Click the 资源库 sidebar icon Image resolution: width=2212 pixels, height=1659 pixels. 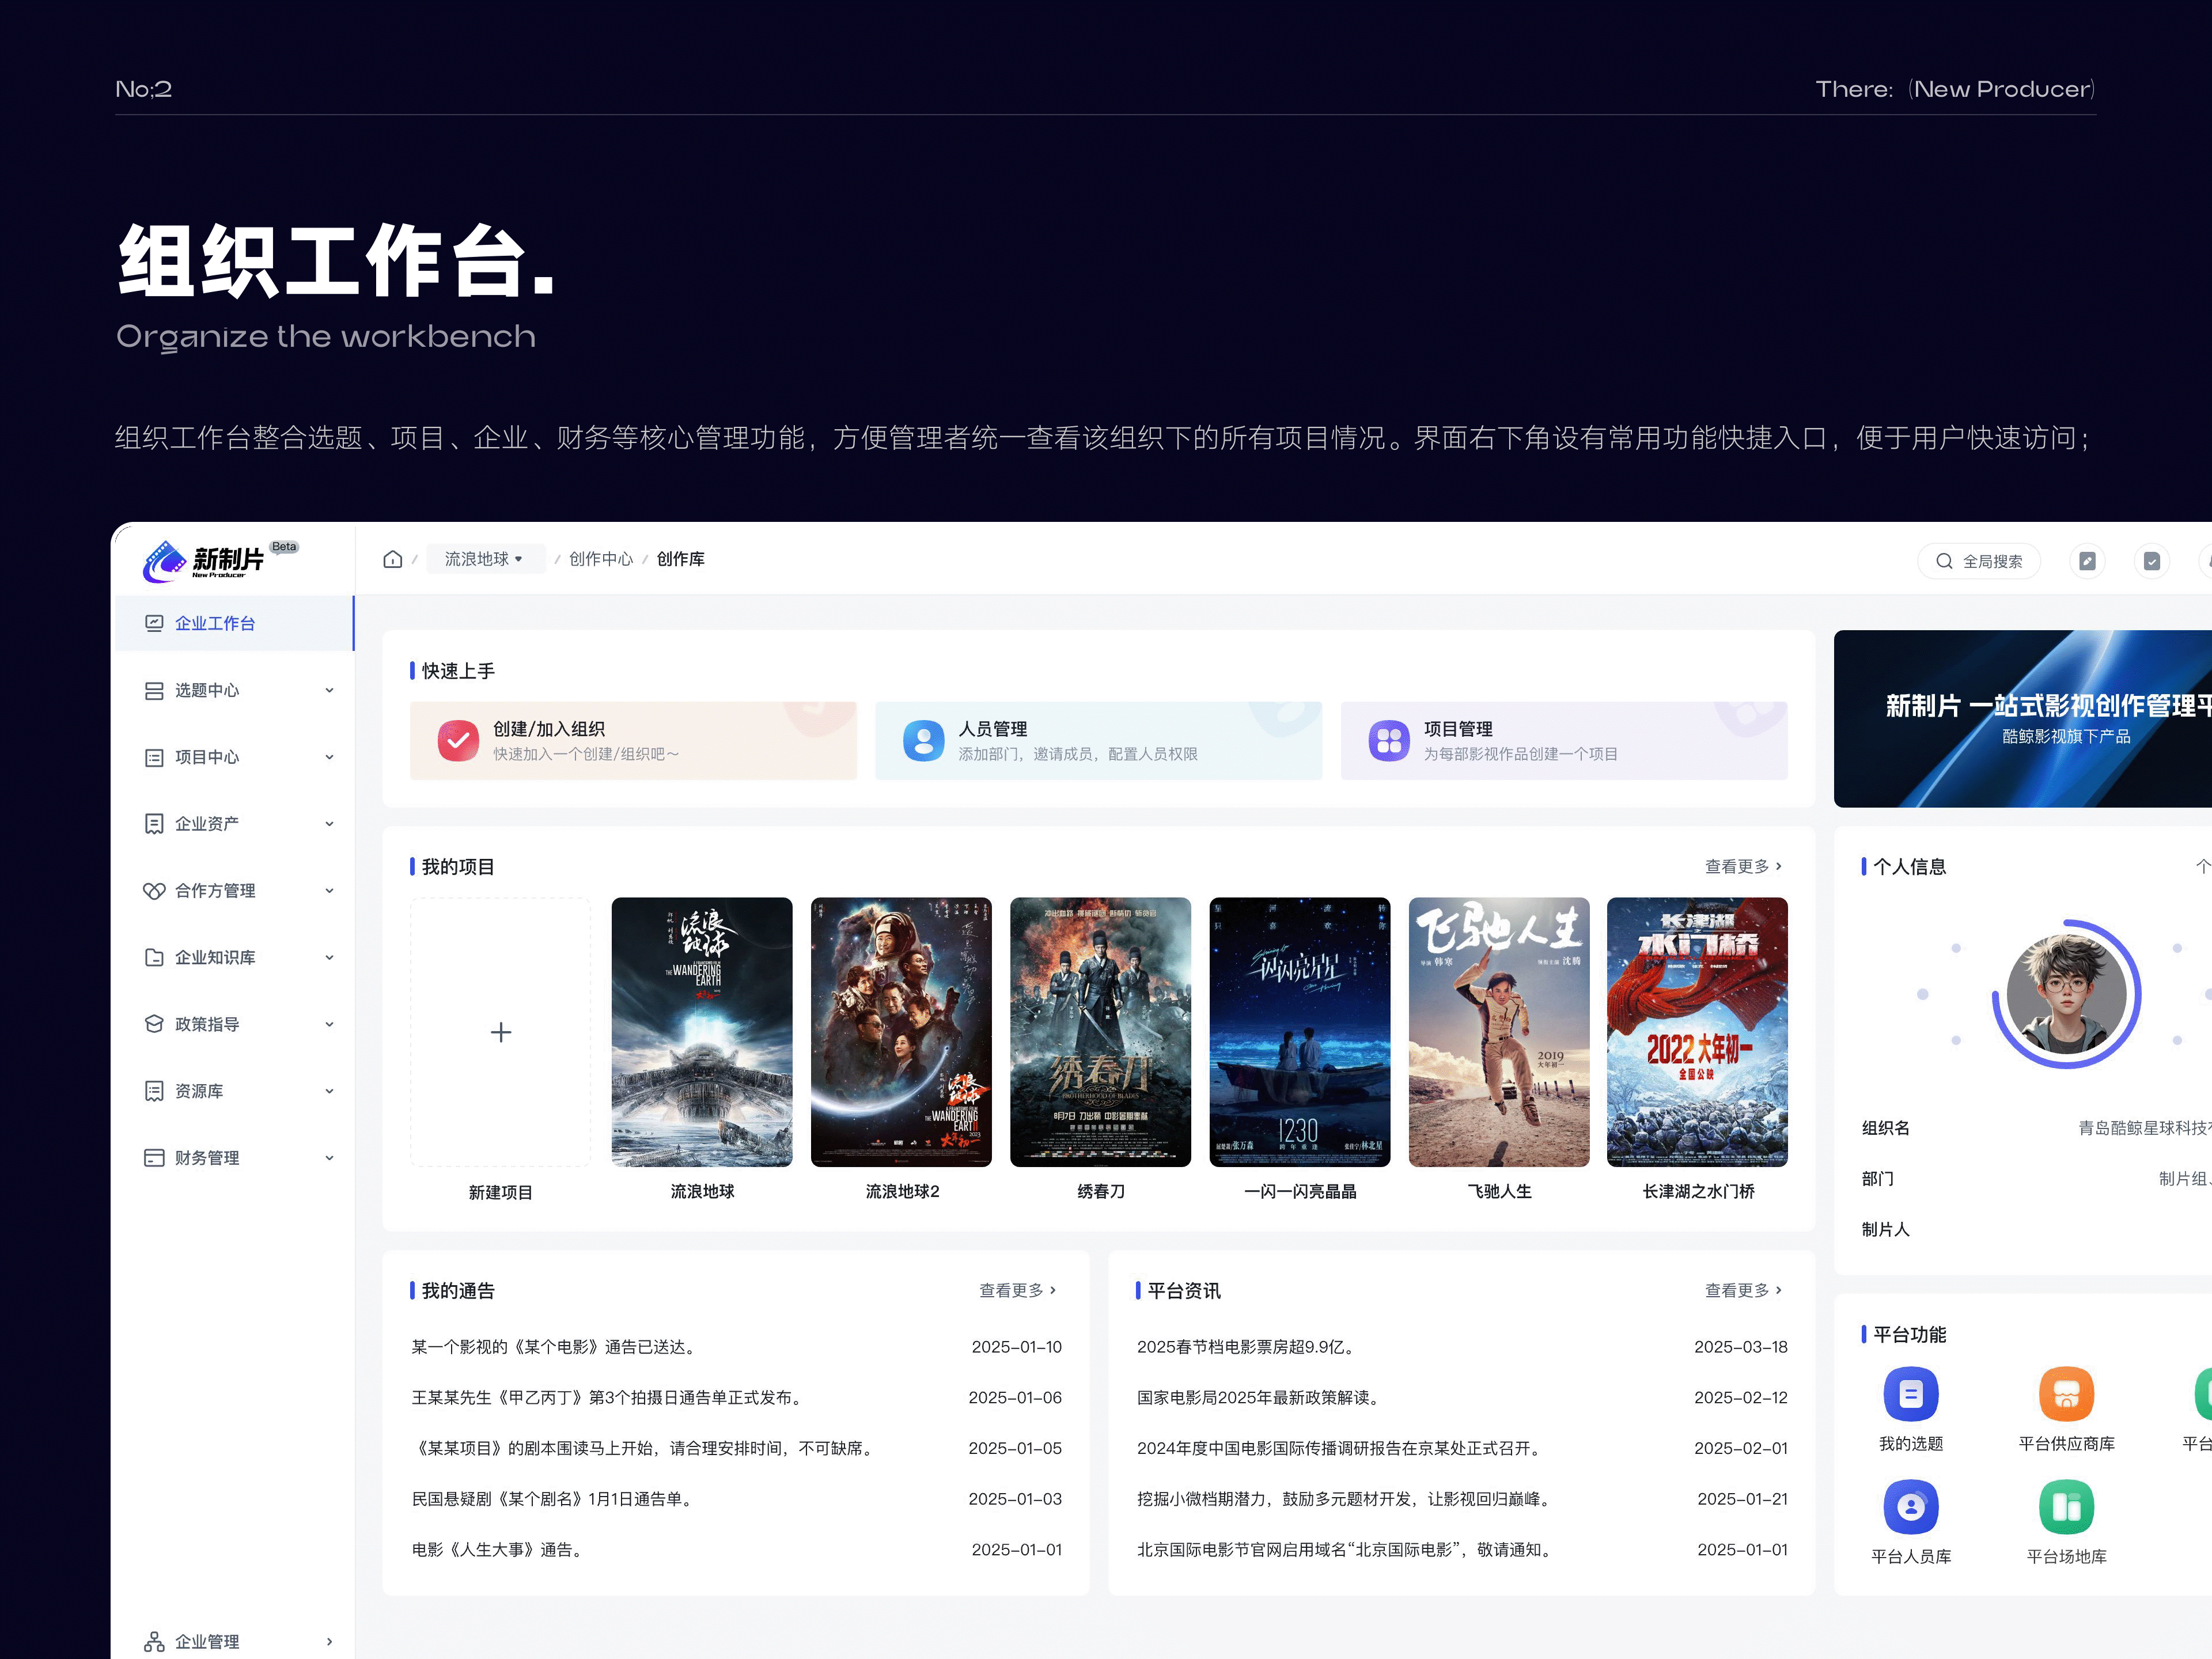[x=154, y=1091]
